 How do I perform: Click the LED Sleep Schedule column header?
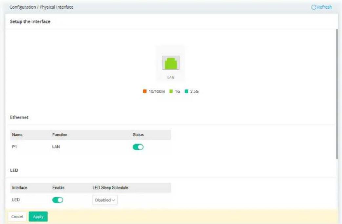tap(110, 188)
